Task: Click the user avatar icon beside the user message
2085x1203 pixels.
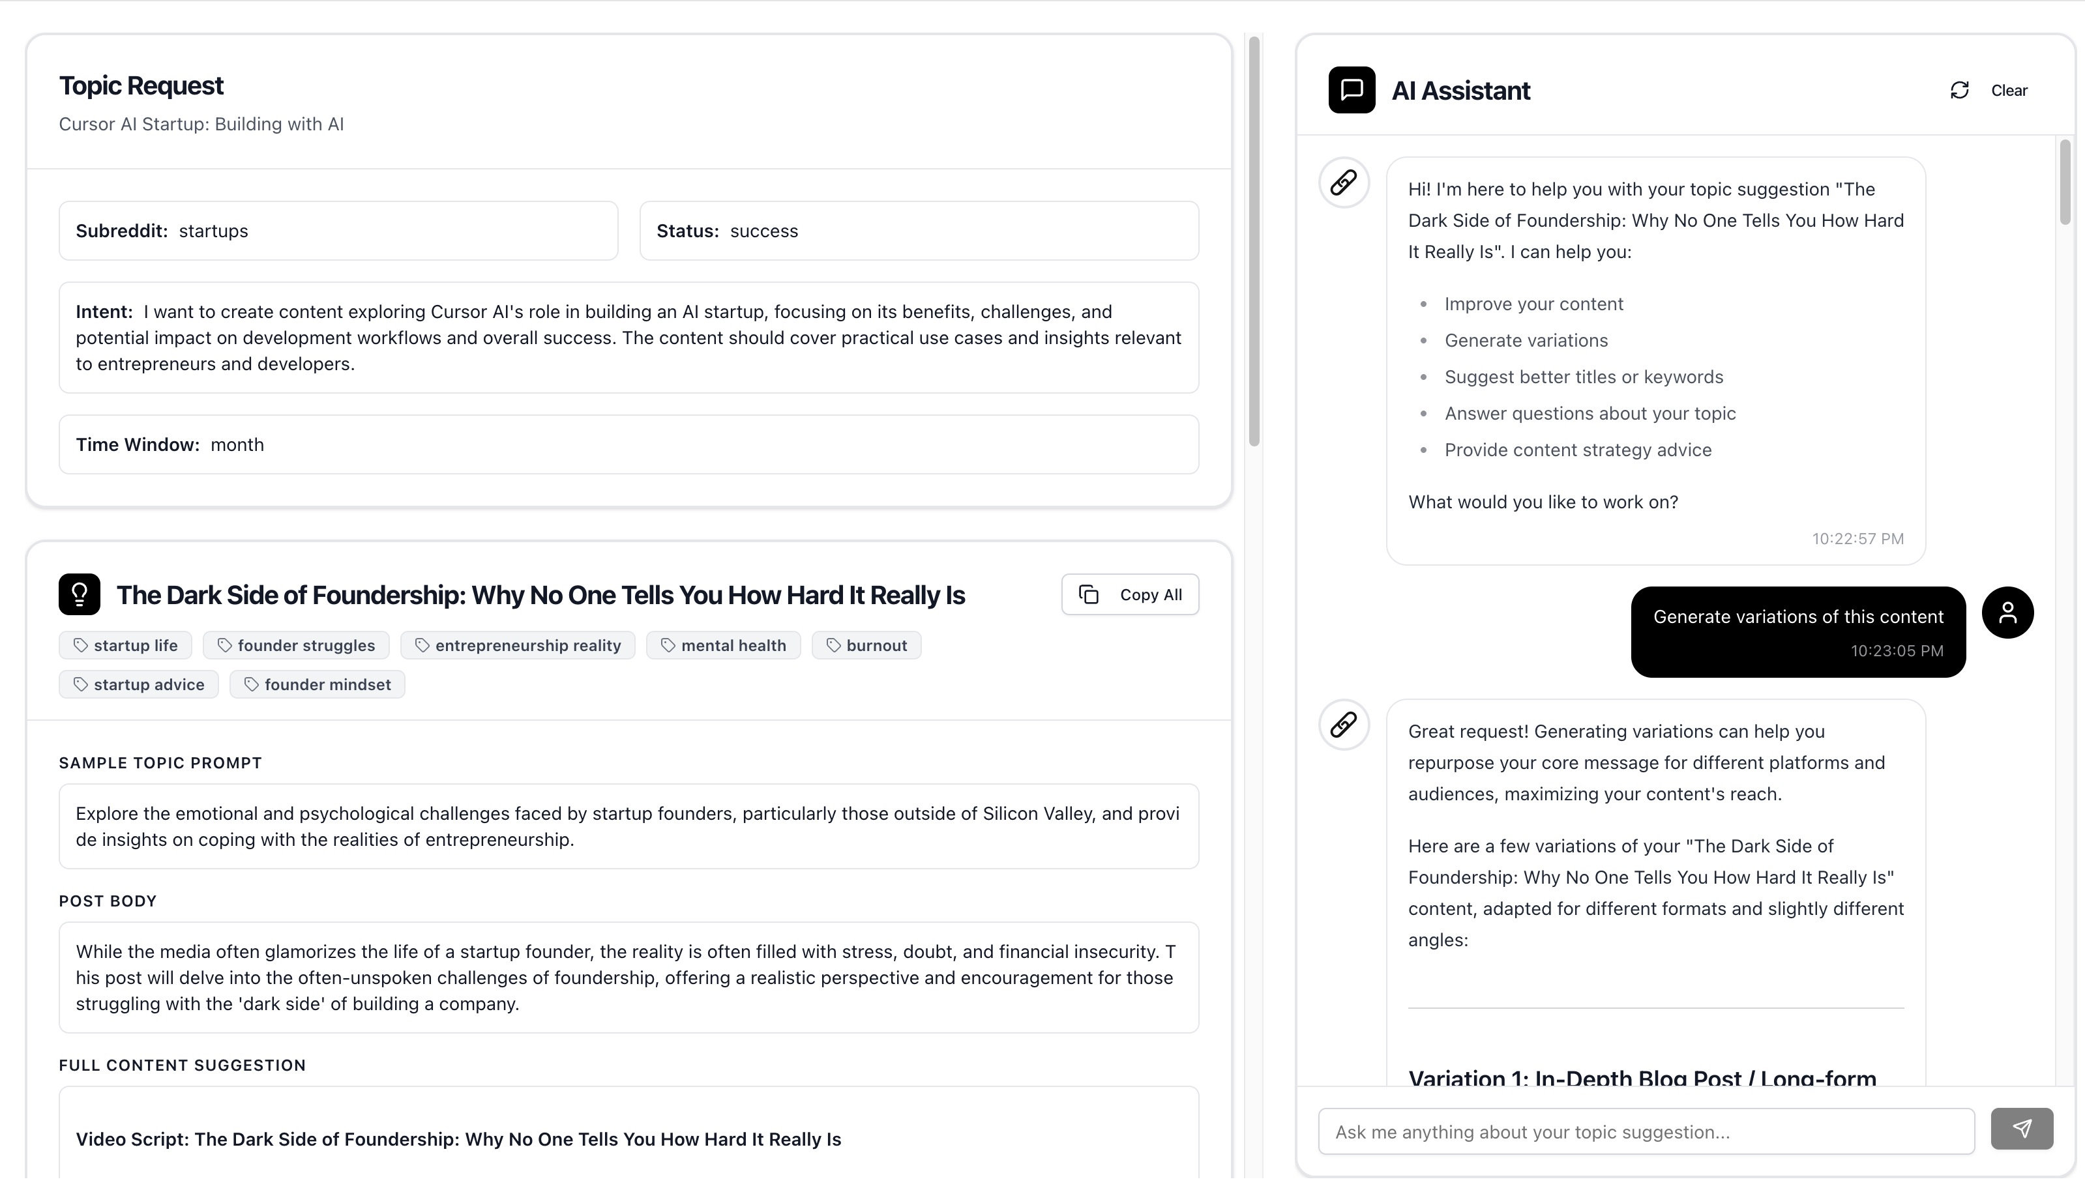Action: [2008, 612]
